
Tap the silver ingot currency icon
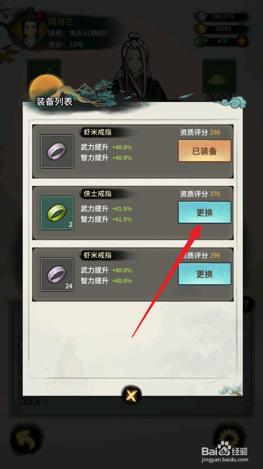click(201, 17)
